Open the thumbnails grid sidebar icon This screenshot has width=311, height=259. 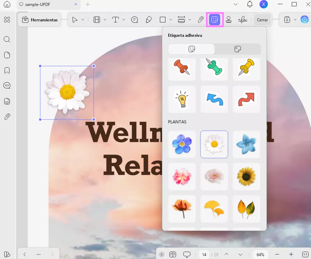[7, 20]
